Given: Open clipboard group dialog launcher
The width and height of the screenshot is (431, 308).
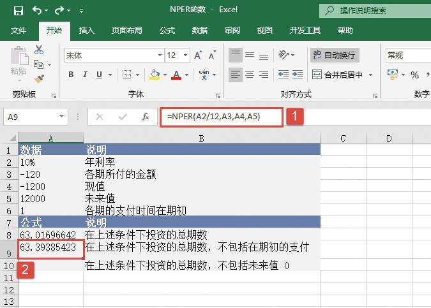Looking at the screenshot, I should pyautogui.click(x=54, y=96).
